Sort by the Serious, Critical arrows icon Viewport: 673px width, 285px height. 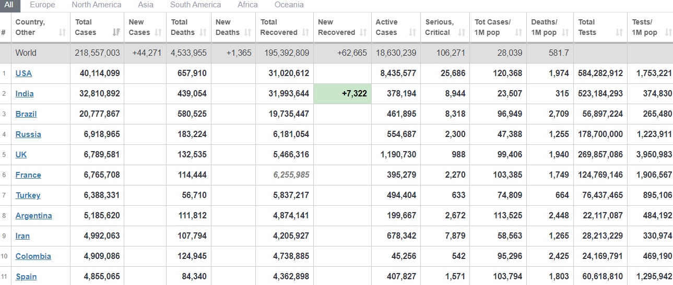tap(462, 32)
